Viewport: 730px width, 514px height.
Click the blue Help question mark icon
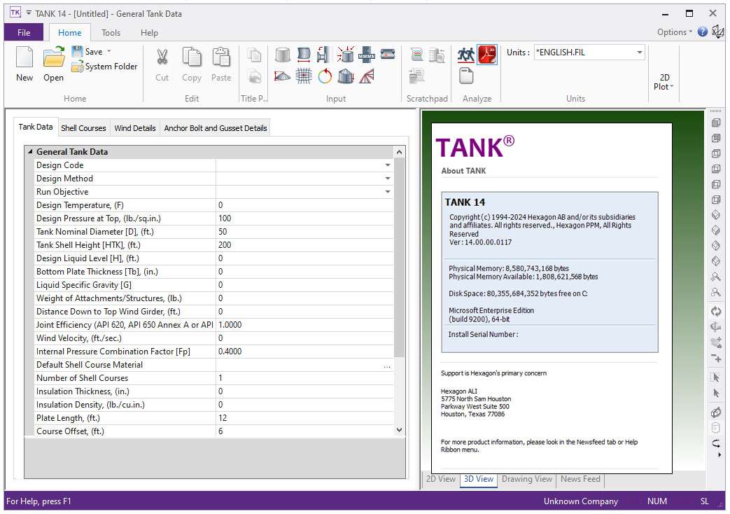(x=702, y=32)
